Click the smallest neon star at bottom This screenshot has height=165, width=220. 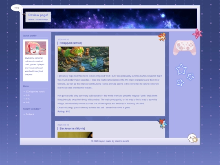(x=180, y=82)
